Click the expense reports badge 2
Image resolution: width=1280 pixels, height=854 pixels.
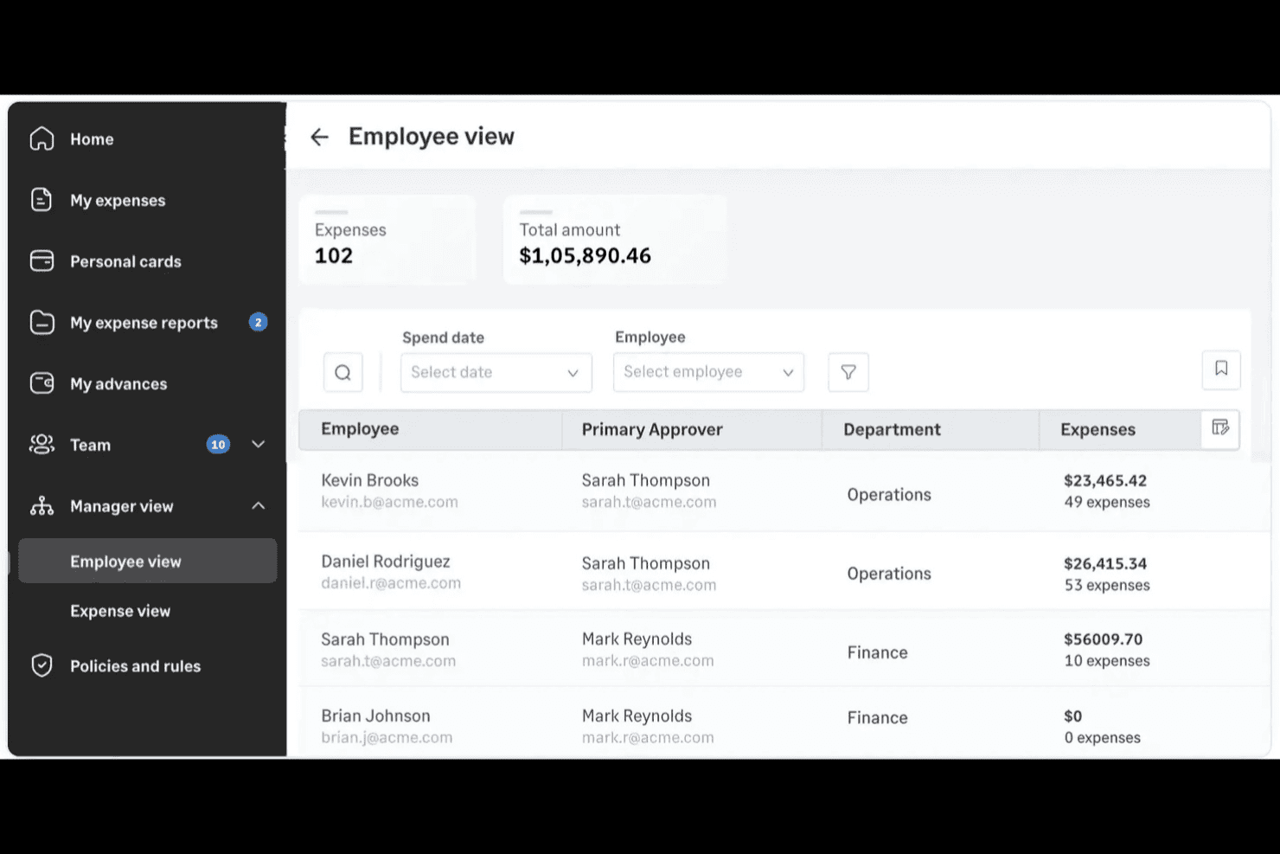pos(258,322)
